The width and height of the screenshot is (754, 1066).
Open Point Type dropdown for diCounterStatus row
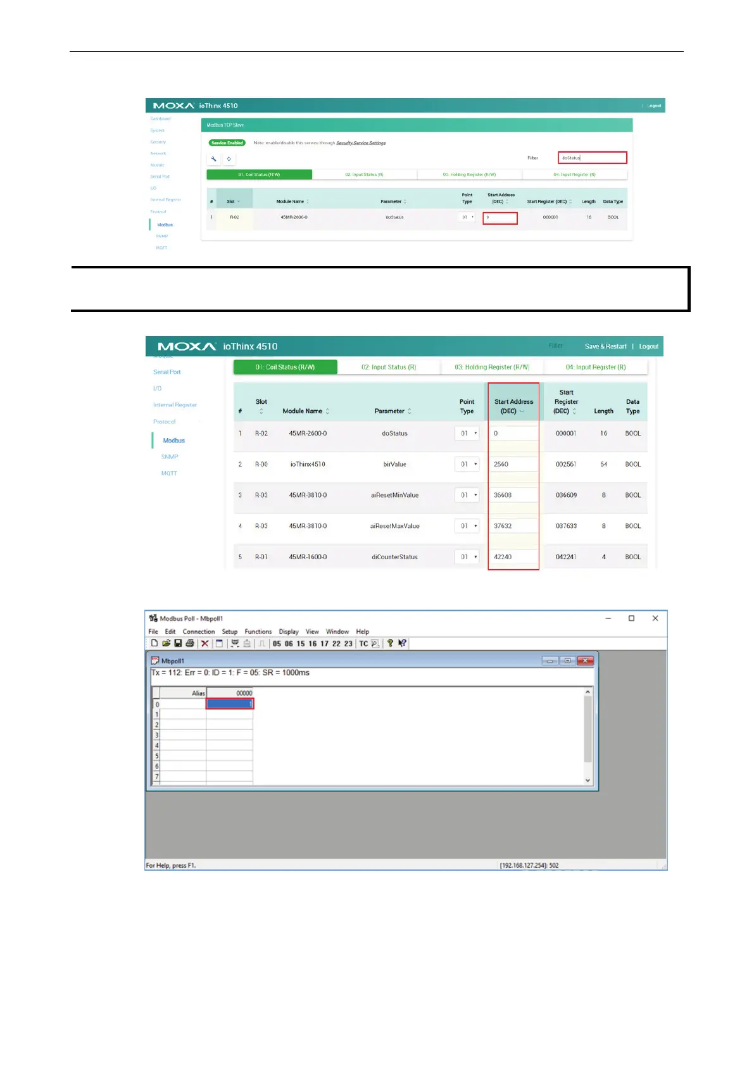(467, 557)
